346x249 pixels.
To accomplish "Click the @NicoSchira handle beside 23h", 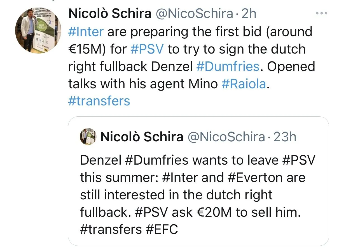I will click(226, 137).
